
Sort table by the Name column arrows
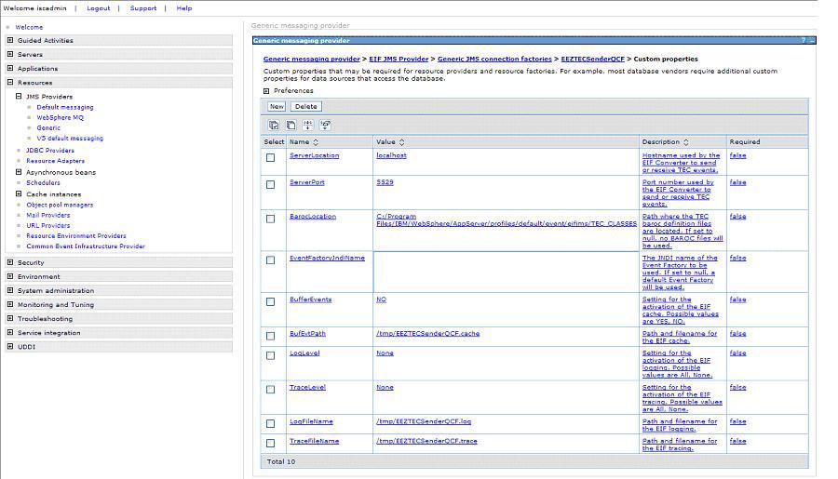(316, 142)
